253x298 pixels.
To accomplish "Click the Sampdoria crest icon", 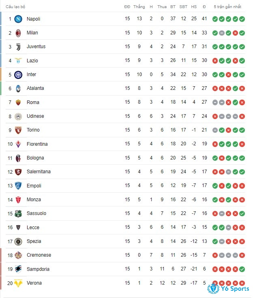I will click(x=18, y=269).
